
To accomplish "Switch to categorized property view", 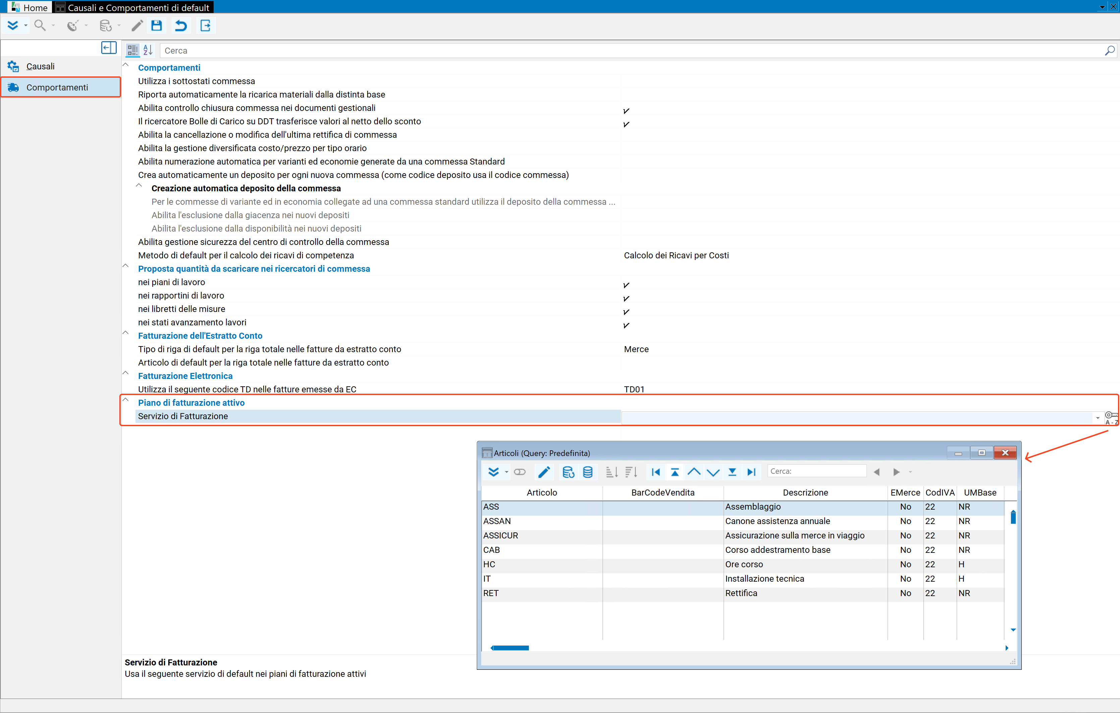I will (x=132, y=50).
